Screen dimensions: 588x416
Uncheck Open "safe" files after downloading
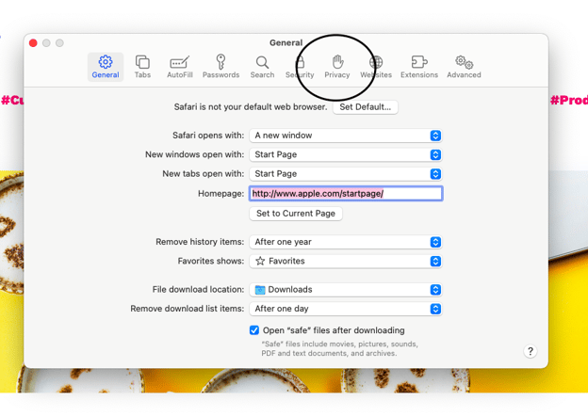click(x=254, y=330)
